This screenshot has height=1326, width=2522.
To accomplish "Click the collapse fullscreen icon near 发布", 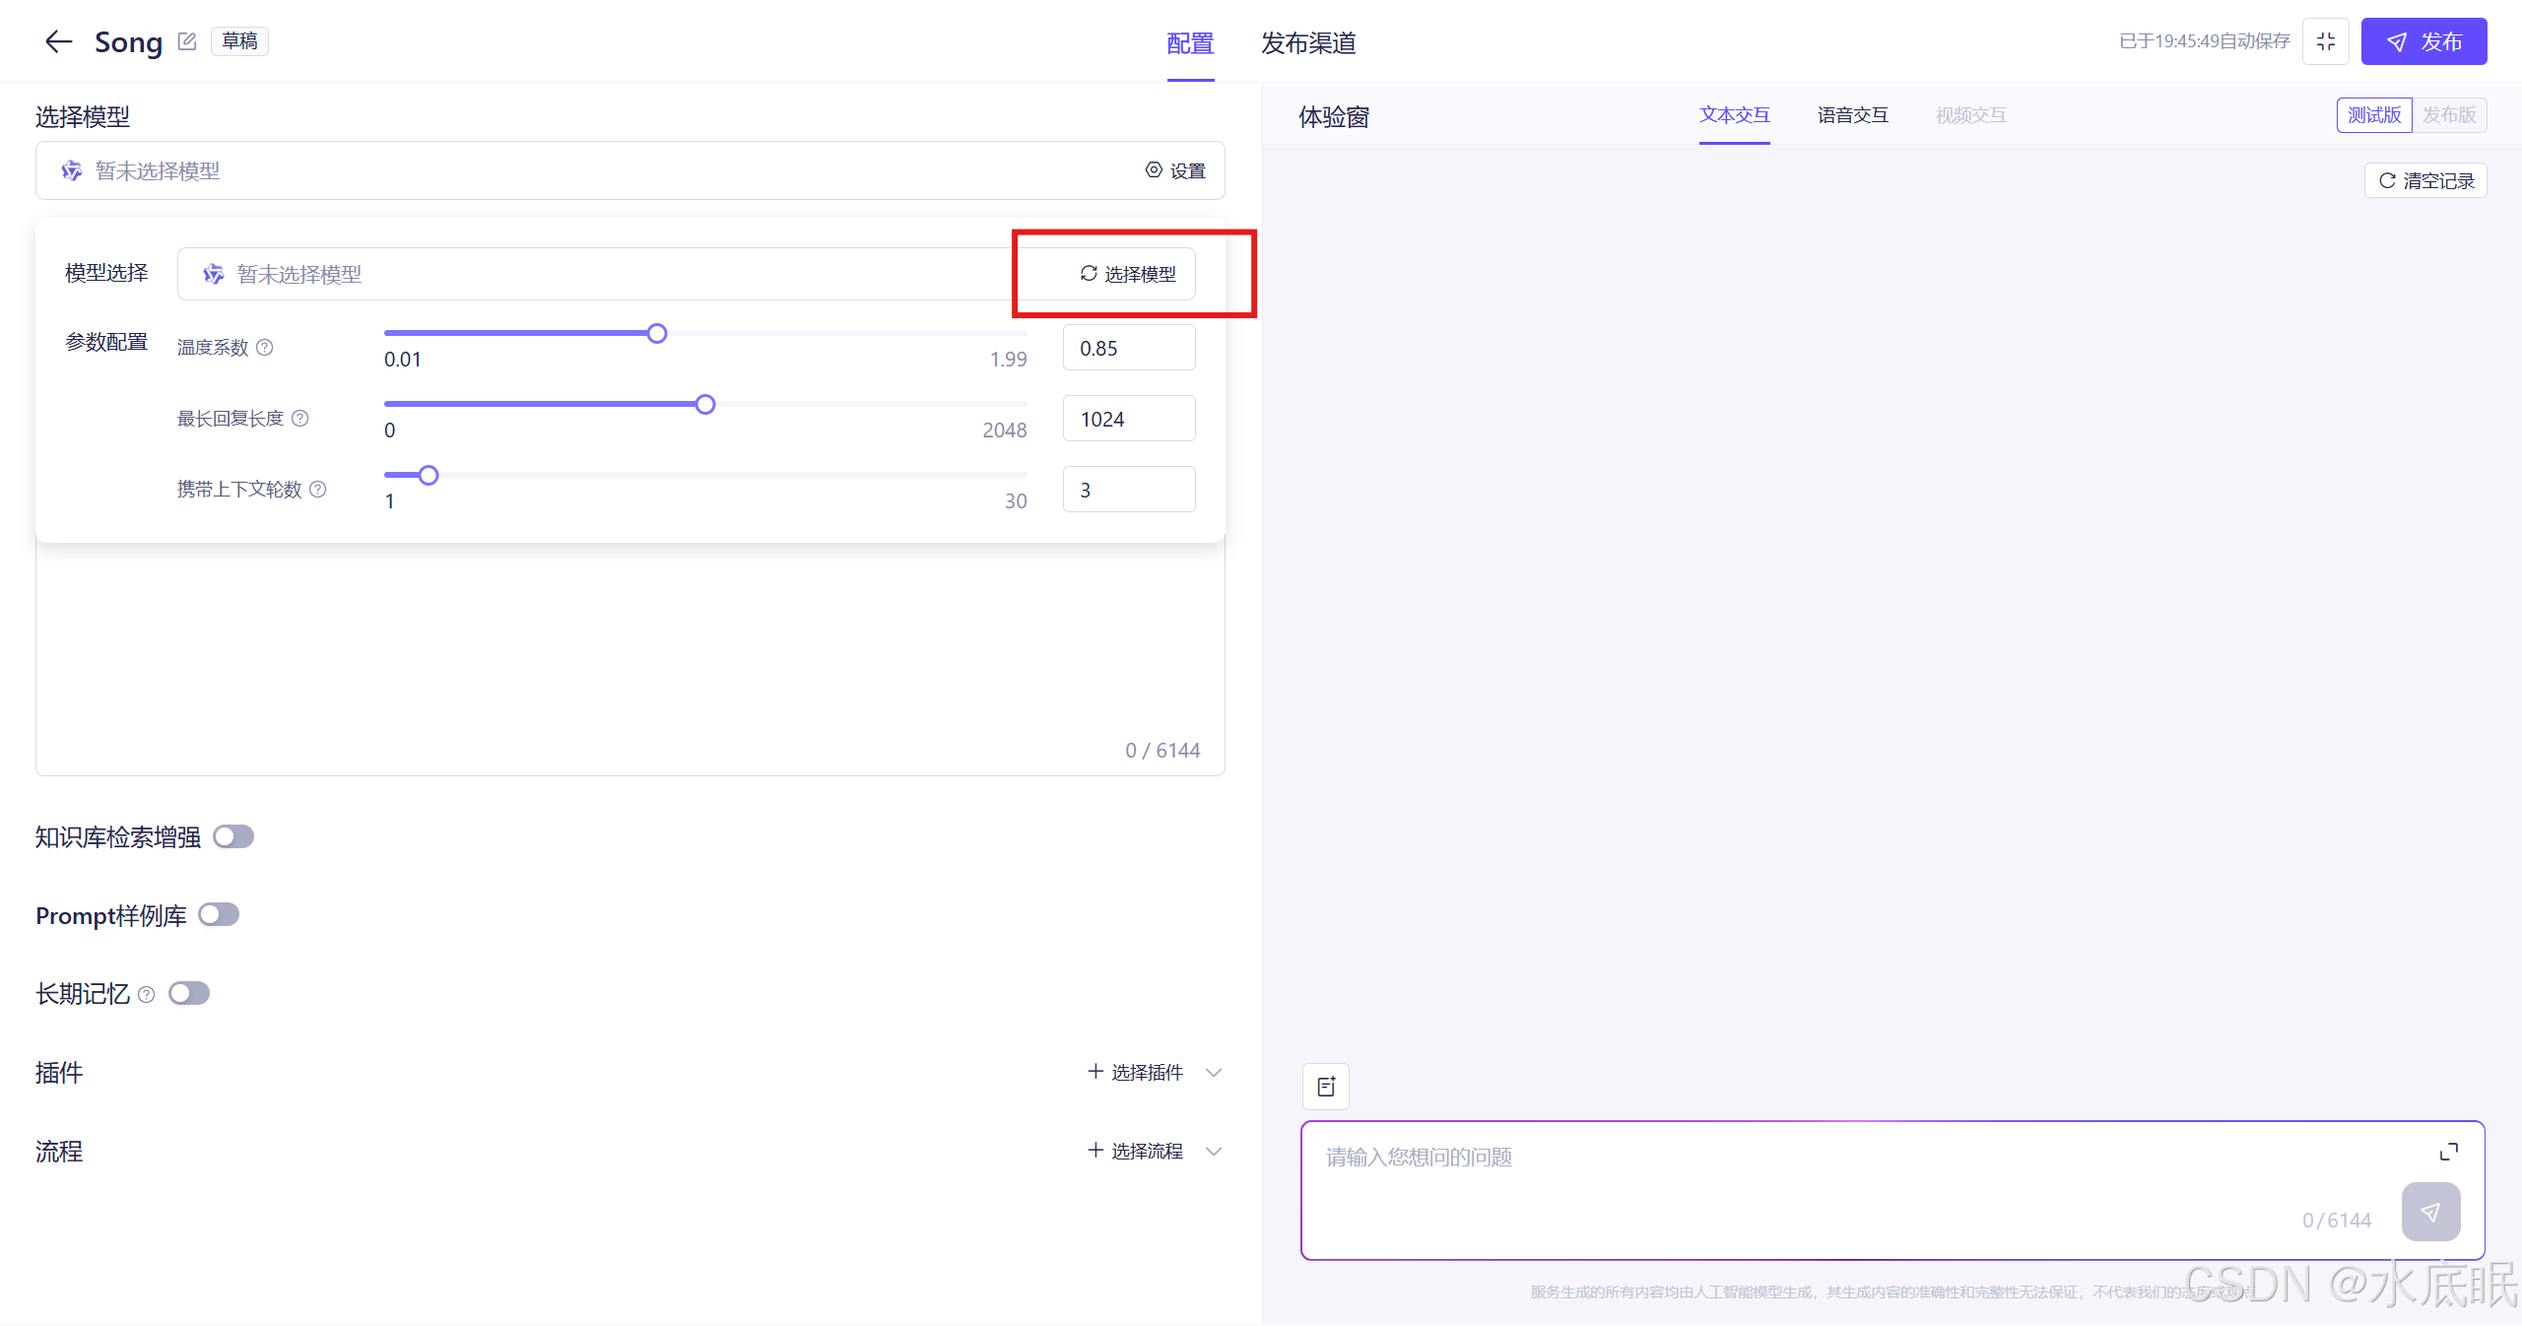I will click(2325, 41).
